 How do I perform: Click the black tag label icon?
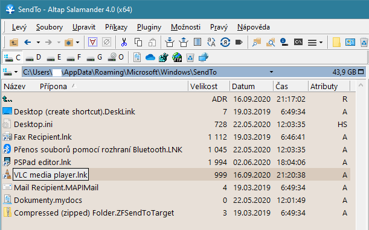(239, 42)
